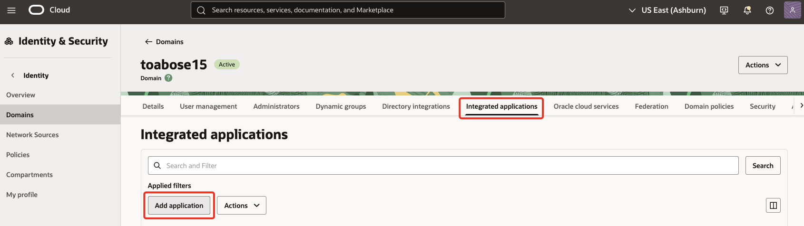Focus the global search resources field
This screenshot has height=226, width=804.
348,10
